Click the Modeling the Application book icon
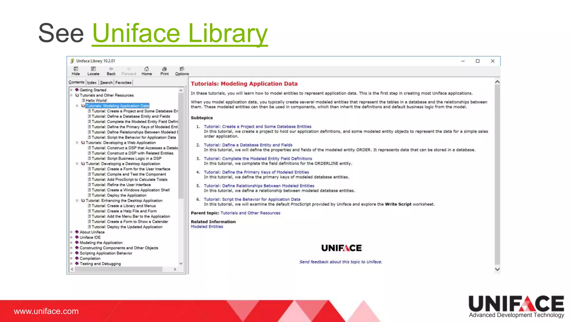 [77, 243]
